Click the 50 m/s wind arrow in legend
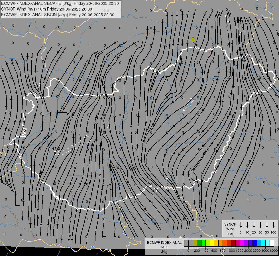Screen dimensions: 279x256 pyautogui.click(x=267, y=225)
